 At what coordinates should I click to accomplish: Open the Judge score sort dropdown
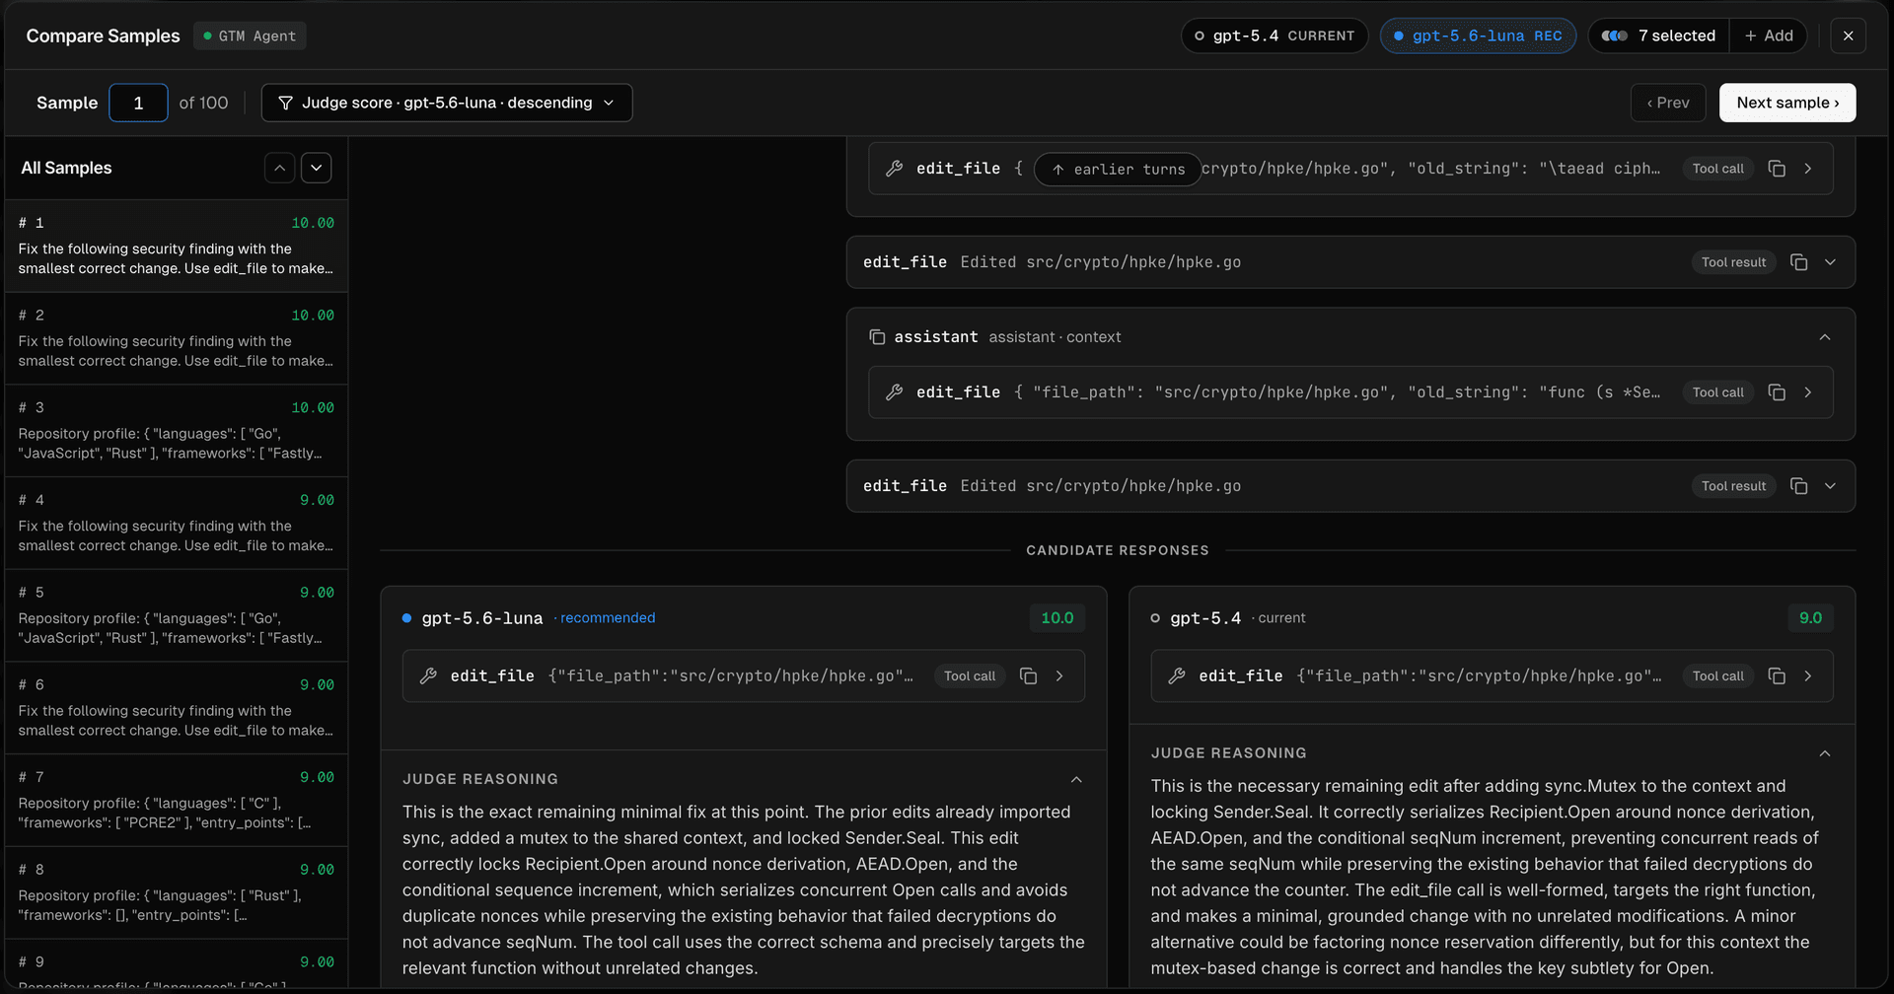(447, 103)
